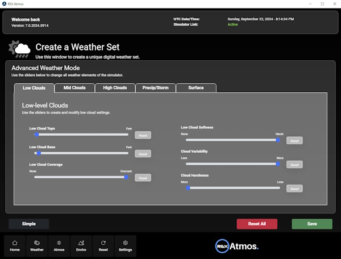This screenshot has height=259, width=341.
Task: Click the Low Cloud Coverage slider handle
Action: click(126, 177)
